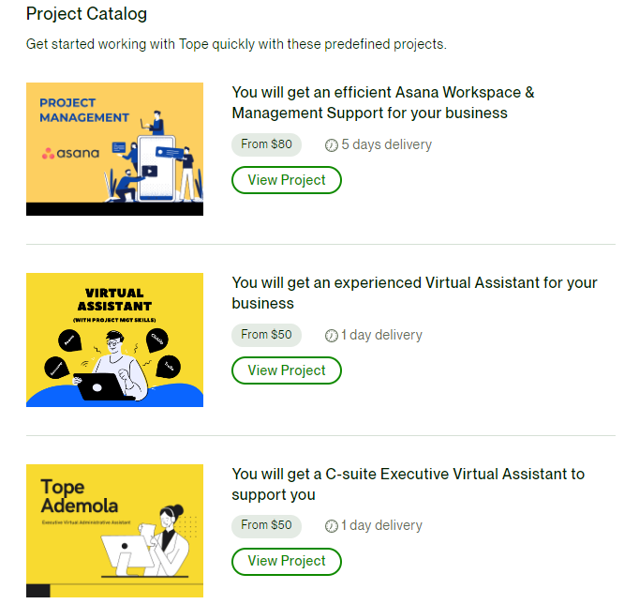Click the clock icon beside 5 days delivery
This screenshot has height=604, width=639.
pos(332,144)
